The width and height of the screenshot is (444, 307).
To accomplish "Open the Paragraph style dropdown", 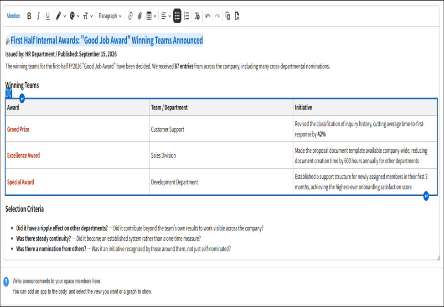I will point(110,16).
